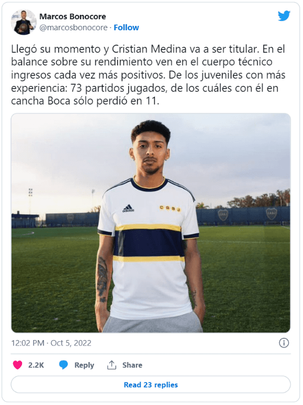Follow @marcosbonocore using the Follow link
303x405 pixels.
click(126, 28)
